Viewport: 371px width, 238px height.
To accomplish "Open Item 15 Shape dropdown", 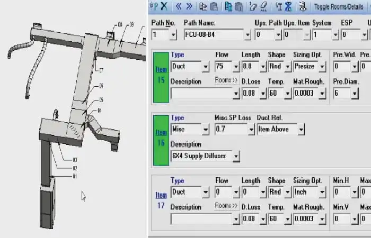I will coord(287,67).
